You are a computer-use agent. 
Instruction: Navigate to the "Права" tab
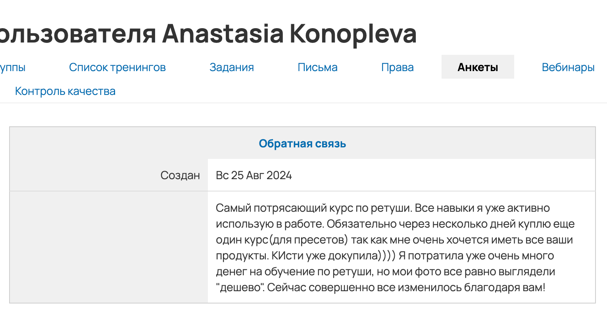point(397,67)
